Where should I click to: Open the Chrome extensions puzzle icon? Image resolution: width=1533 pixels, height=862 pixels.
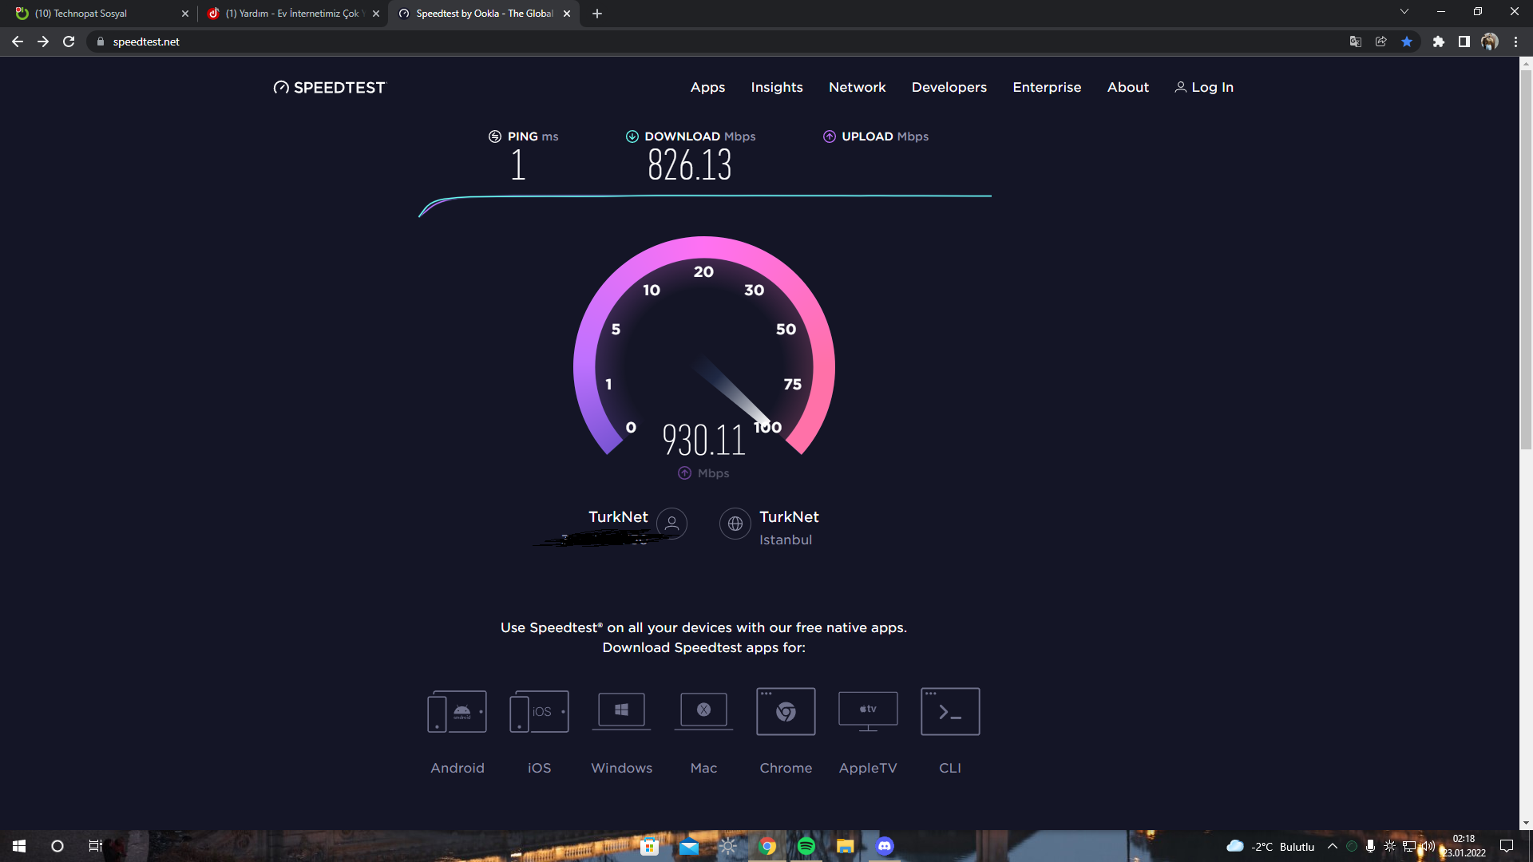pyautogui.click(x=1439, y=42)
